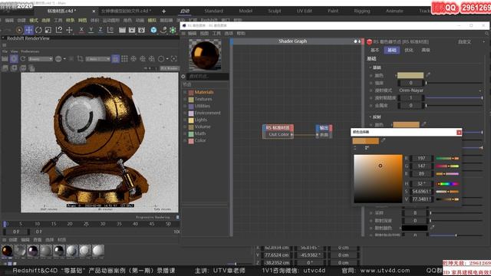
Task: Switch to the Animate layout tab
Action: pos(394,11)
